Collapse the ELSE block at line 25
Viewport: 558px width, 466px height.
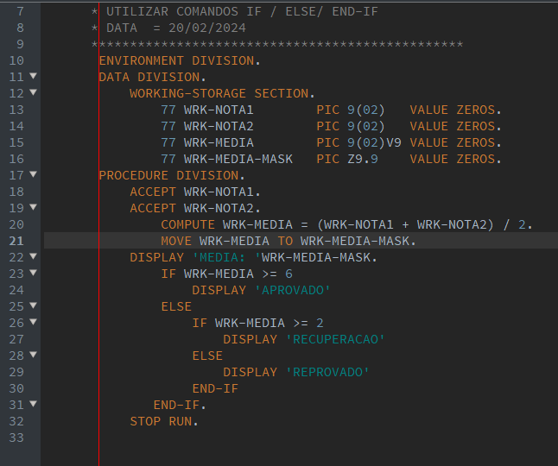pos(33,305)
